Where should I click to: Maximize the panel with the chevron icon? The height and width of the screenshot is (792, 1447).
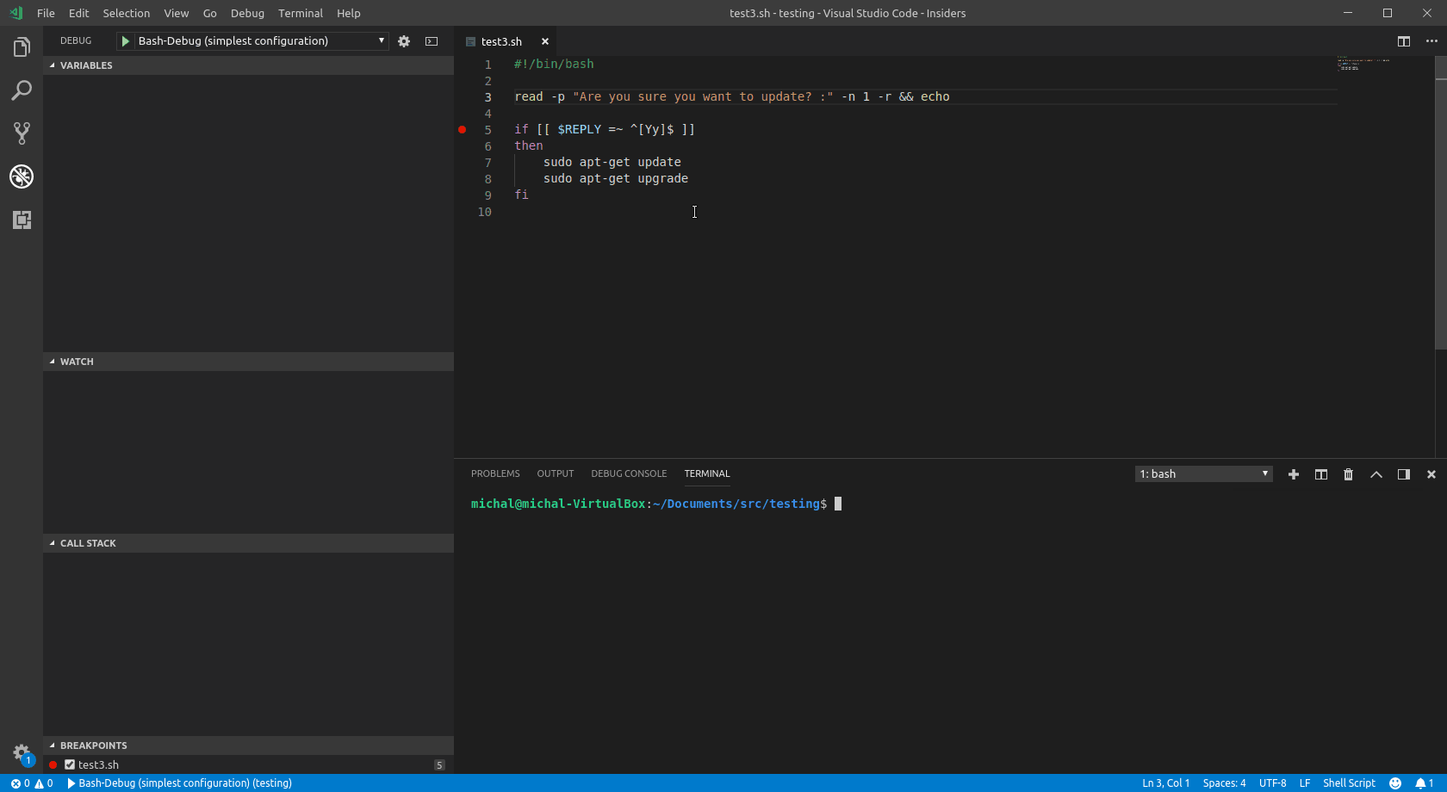click(1376, 473)
